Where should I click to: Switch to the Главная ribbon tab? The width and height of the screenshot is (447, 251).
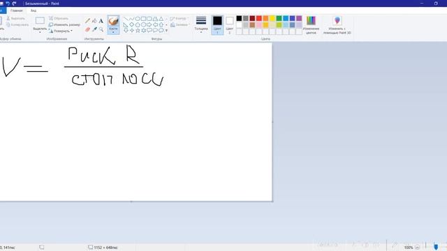pos(16,10)
